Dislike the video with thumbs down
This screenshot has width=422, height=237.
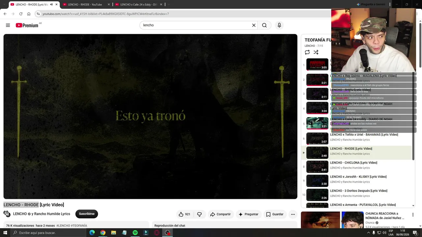click(x=199, y=214)
